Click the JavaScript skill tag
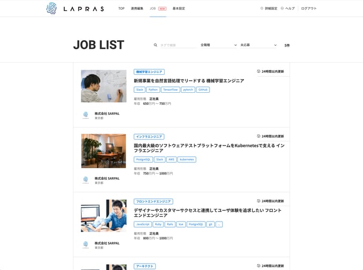Viewport: 363px width, 270px height. 143,225
